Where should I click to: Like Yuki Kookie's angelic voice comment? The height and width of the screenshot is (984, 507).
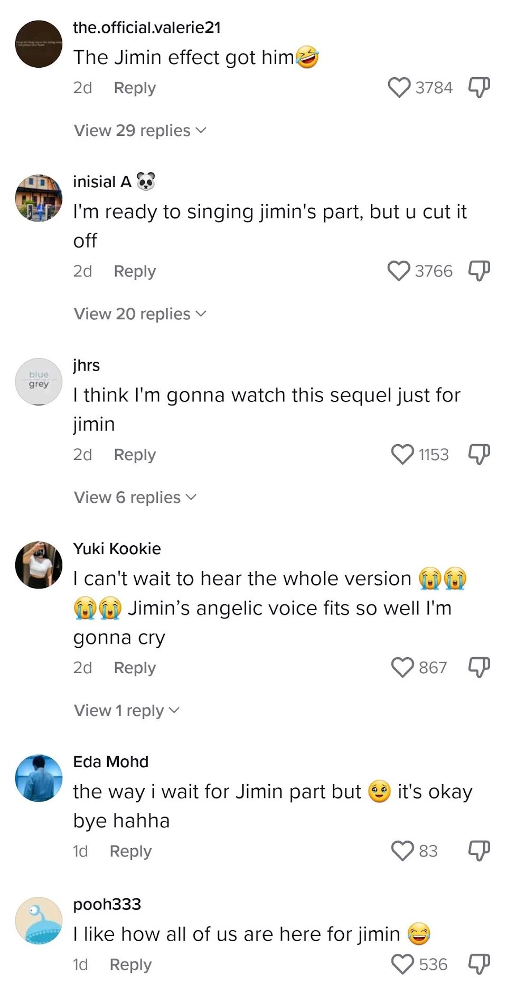click(x=402, y=668)
